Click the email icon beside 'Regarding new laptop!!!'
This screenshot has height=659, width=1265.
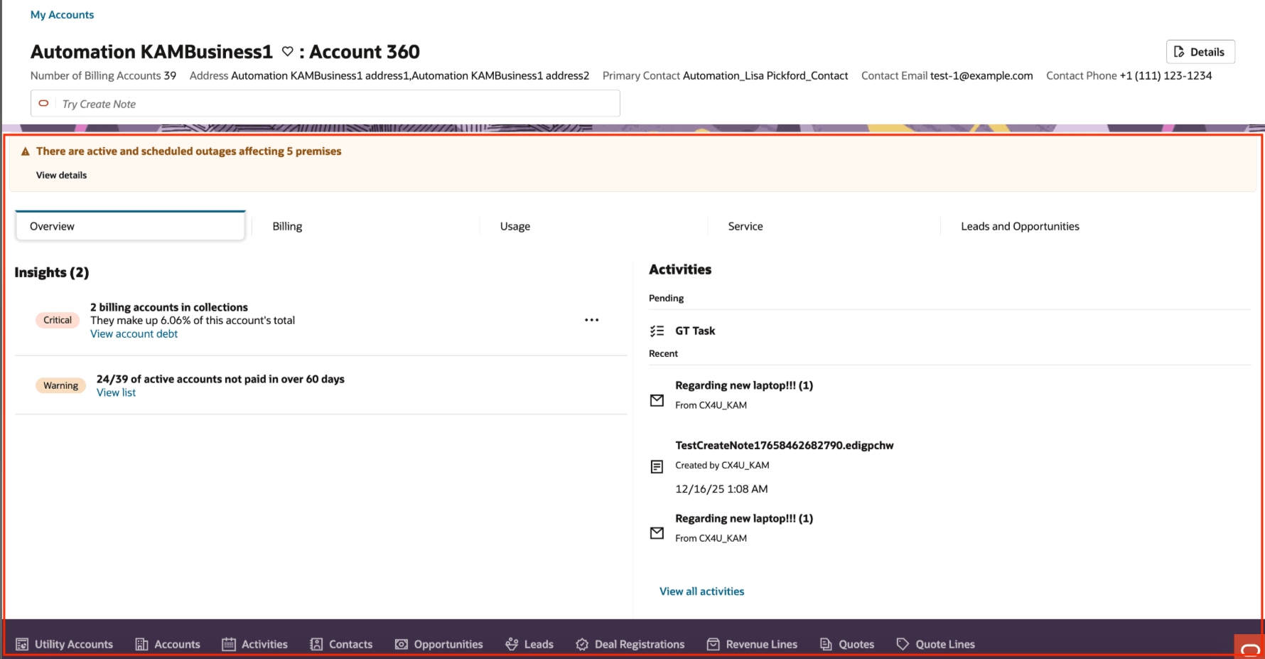pos(657,400)
